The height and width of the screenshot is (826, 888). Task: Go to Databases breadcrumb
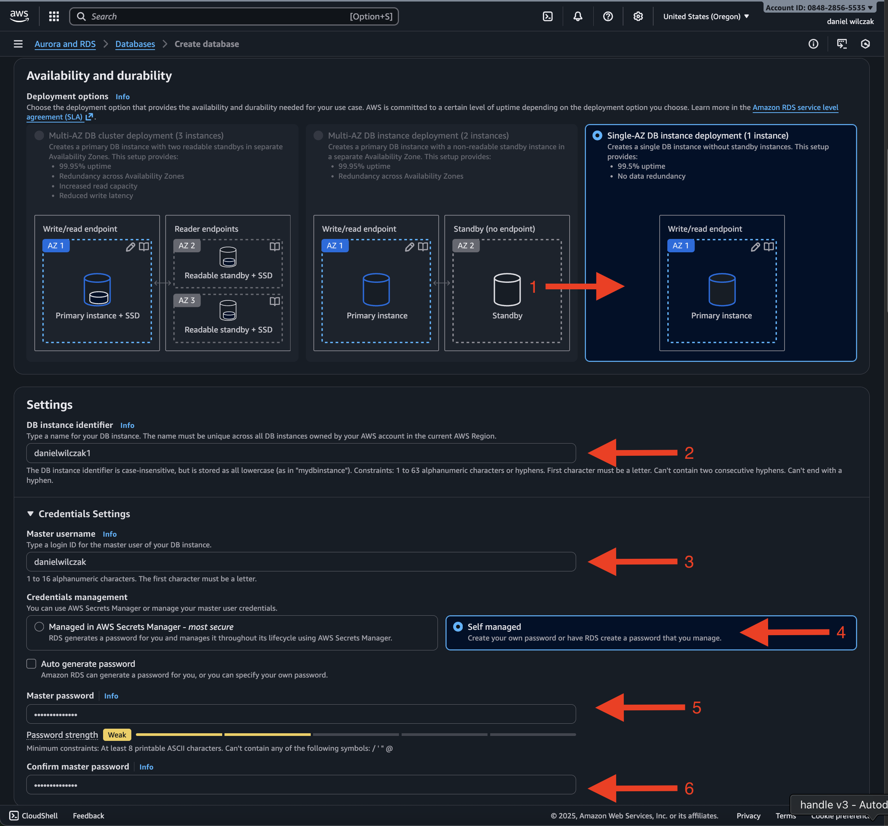[135, 44]
